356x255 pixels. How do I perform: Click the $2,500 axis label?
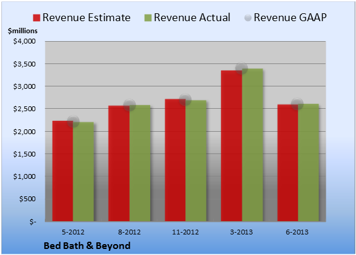pyautogui.click(x=24, y=109)
